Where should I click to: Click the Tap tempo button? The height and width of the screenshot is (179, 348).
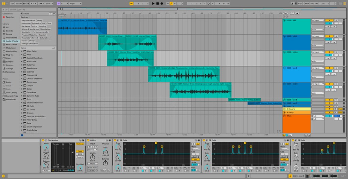[12, 3]
